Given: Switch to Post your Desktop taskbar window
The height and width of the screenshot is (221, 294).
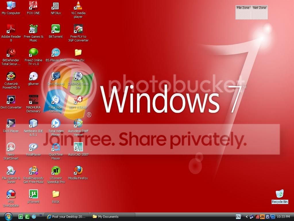Looking at the screenshot, I should click(x=67, y=217).
